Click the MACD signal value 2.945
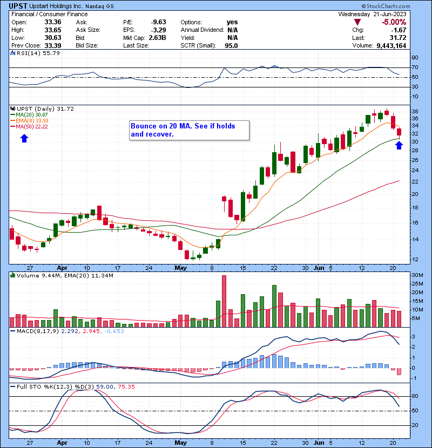This screenshot has width=432, height=448. pos(91,331)
